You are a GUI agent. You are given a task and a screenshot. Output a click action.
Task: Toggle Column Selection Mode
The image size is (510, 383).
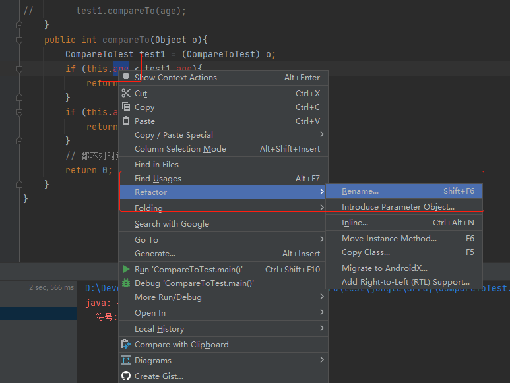tap(180, 149)
